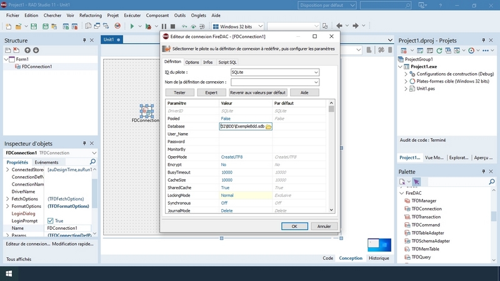
Task: Click the search icon in Object Inspector
Action: tap(93, 162)
